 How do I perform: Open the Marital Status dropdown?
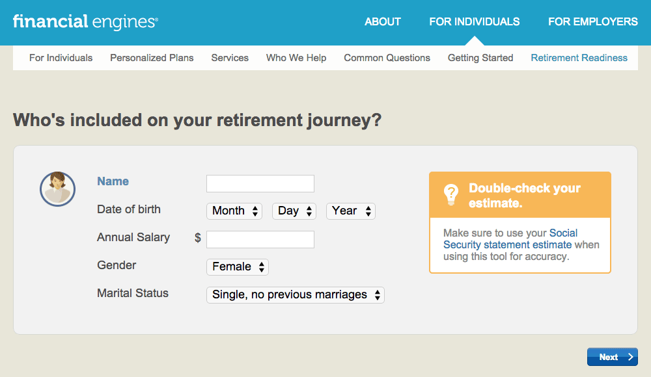pos(296,294)
